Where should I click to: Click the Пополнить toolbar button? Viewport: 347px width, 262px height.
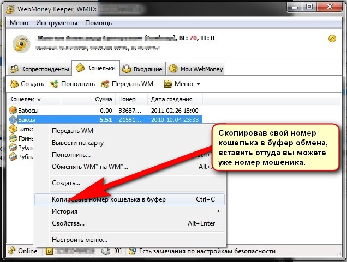[73, 84]
